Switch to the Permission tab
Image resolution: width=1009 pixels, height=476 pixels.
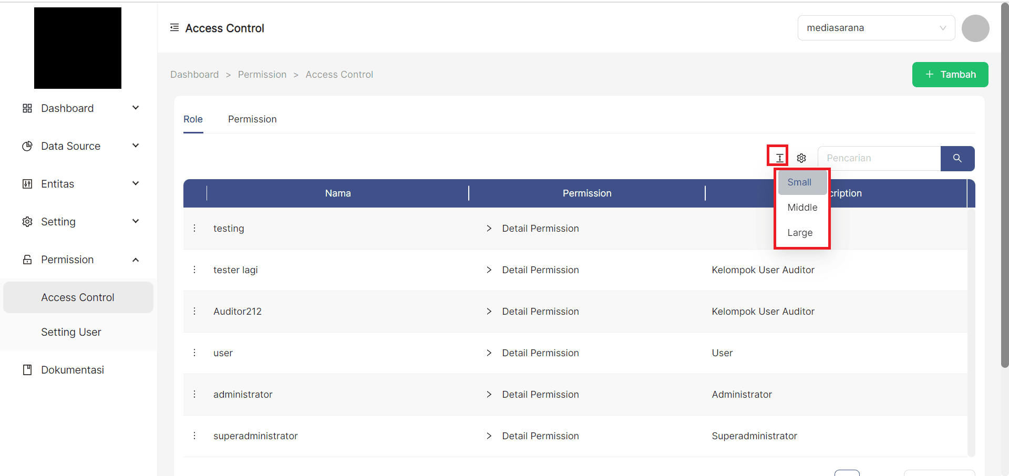point(252,119)
